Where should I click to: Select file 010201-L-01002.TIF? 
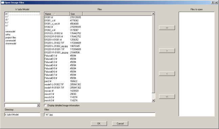[x=54, y=43]
